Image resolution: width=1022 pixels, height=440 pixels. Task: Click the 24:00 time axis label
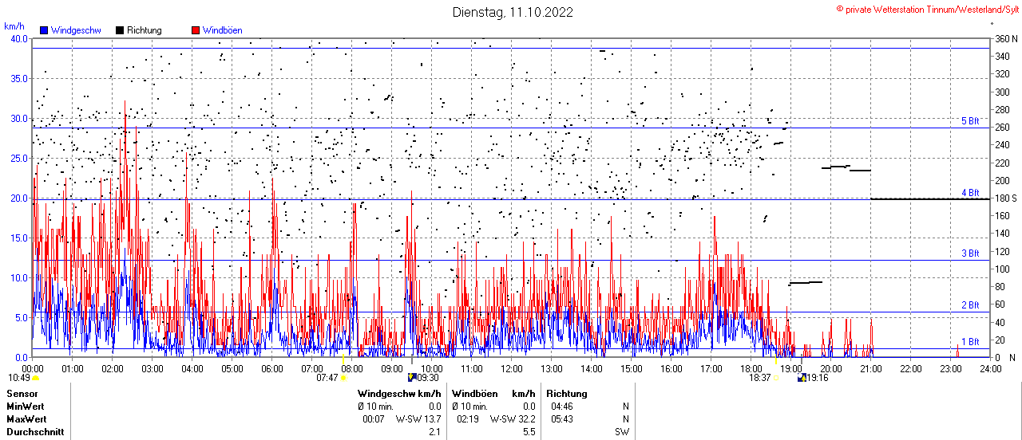point(991,369)
